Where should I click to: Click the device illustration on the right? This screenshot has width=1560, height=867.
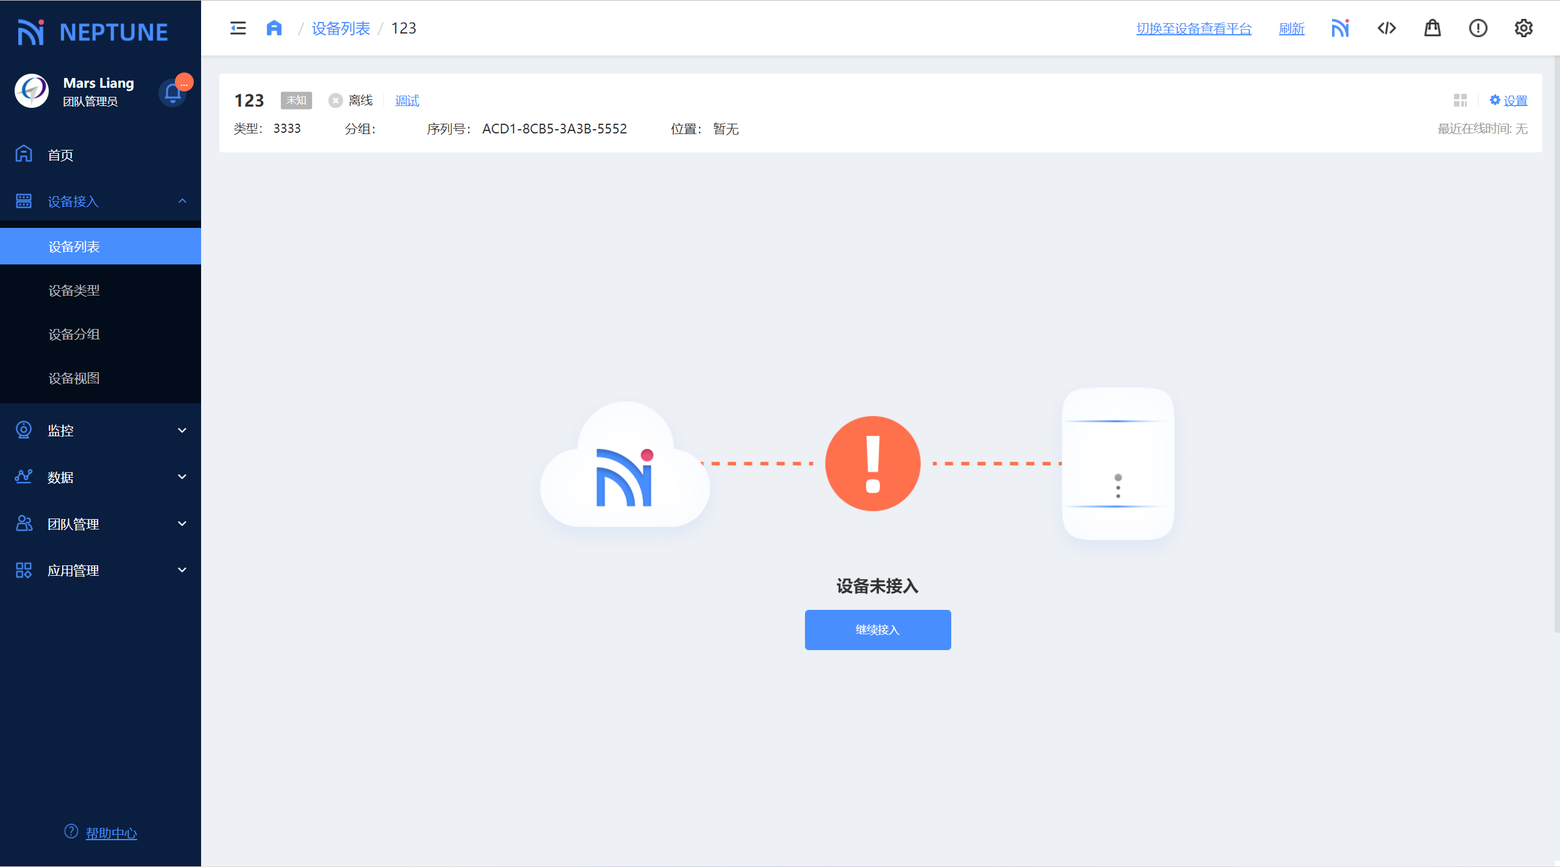[1118, 464]
